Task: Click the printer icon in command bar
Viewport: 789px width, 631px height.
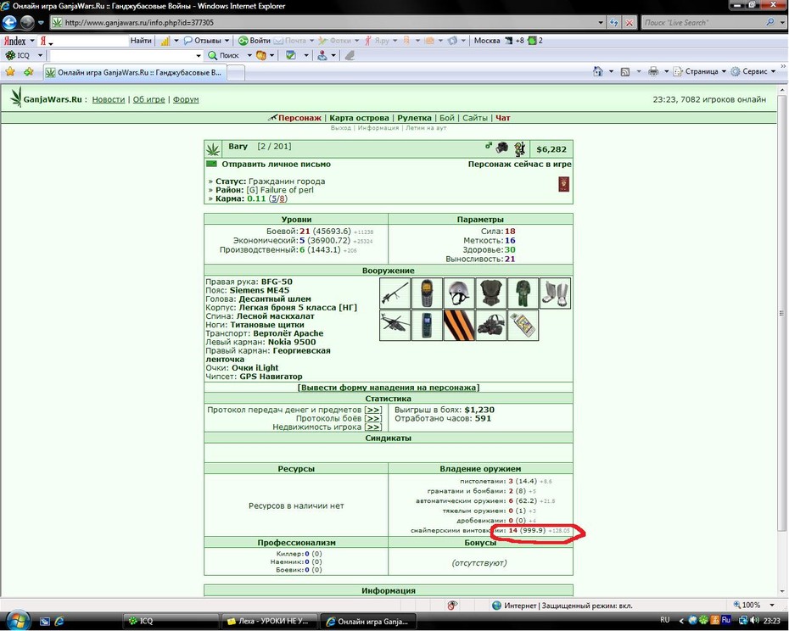Action: (x=653, y=71)
